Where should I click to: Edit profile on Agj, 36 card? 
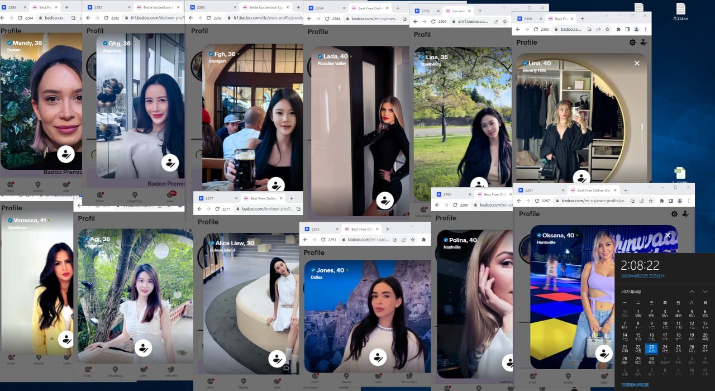coord(143,348)
